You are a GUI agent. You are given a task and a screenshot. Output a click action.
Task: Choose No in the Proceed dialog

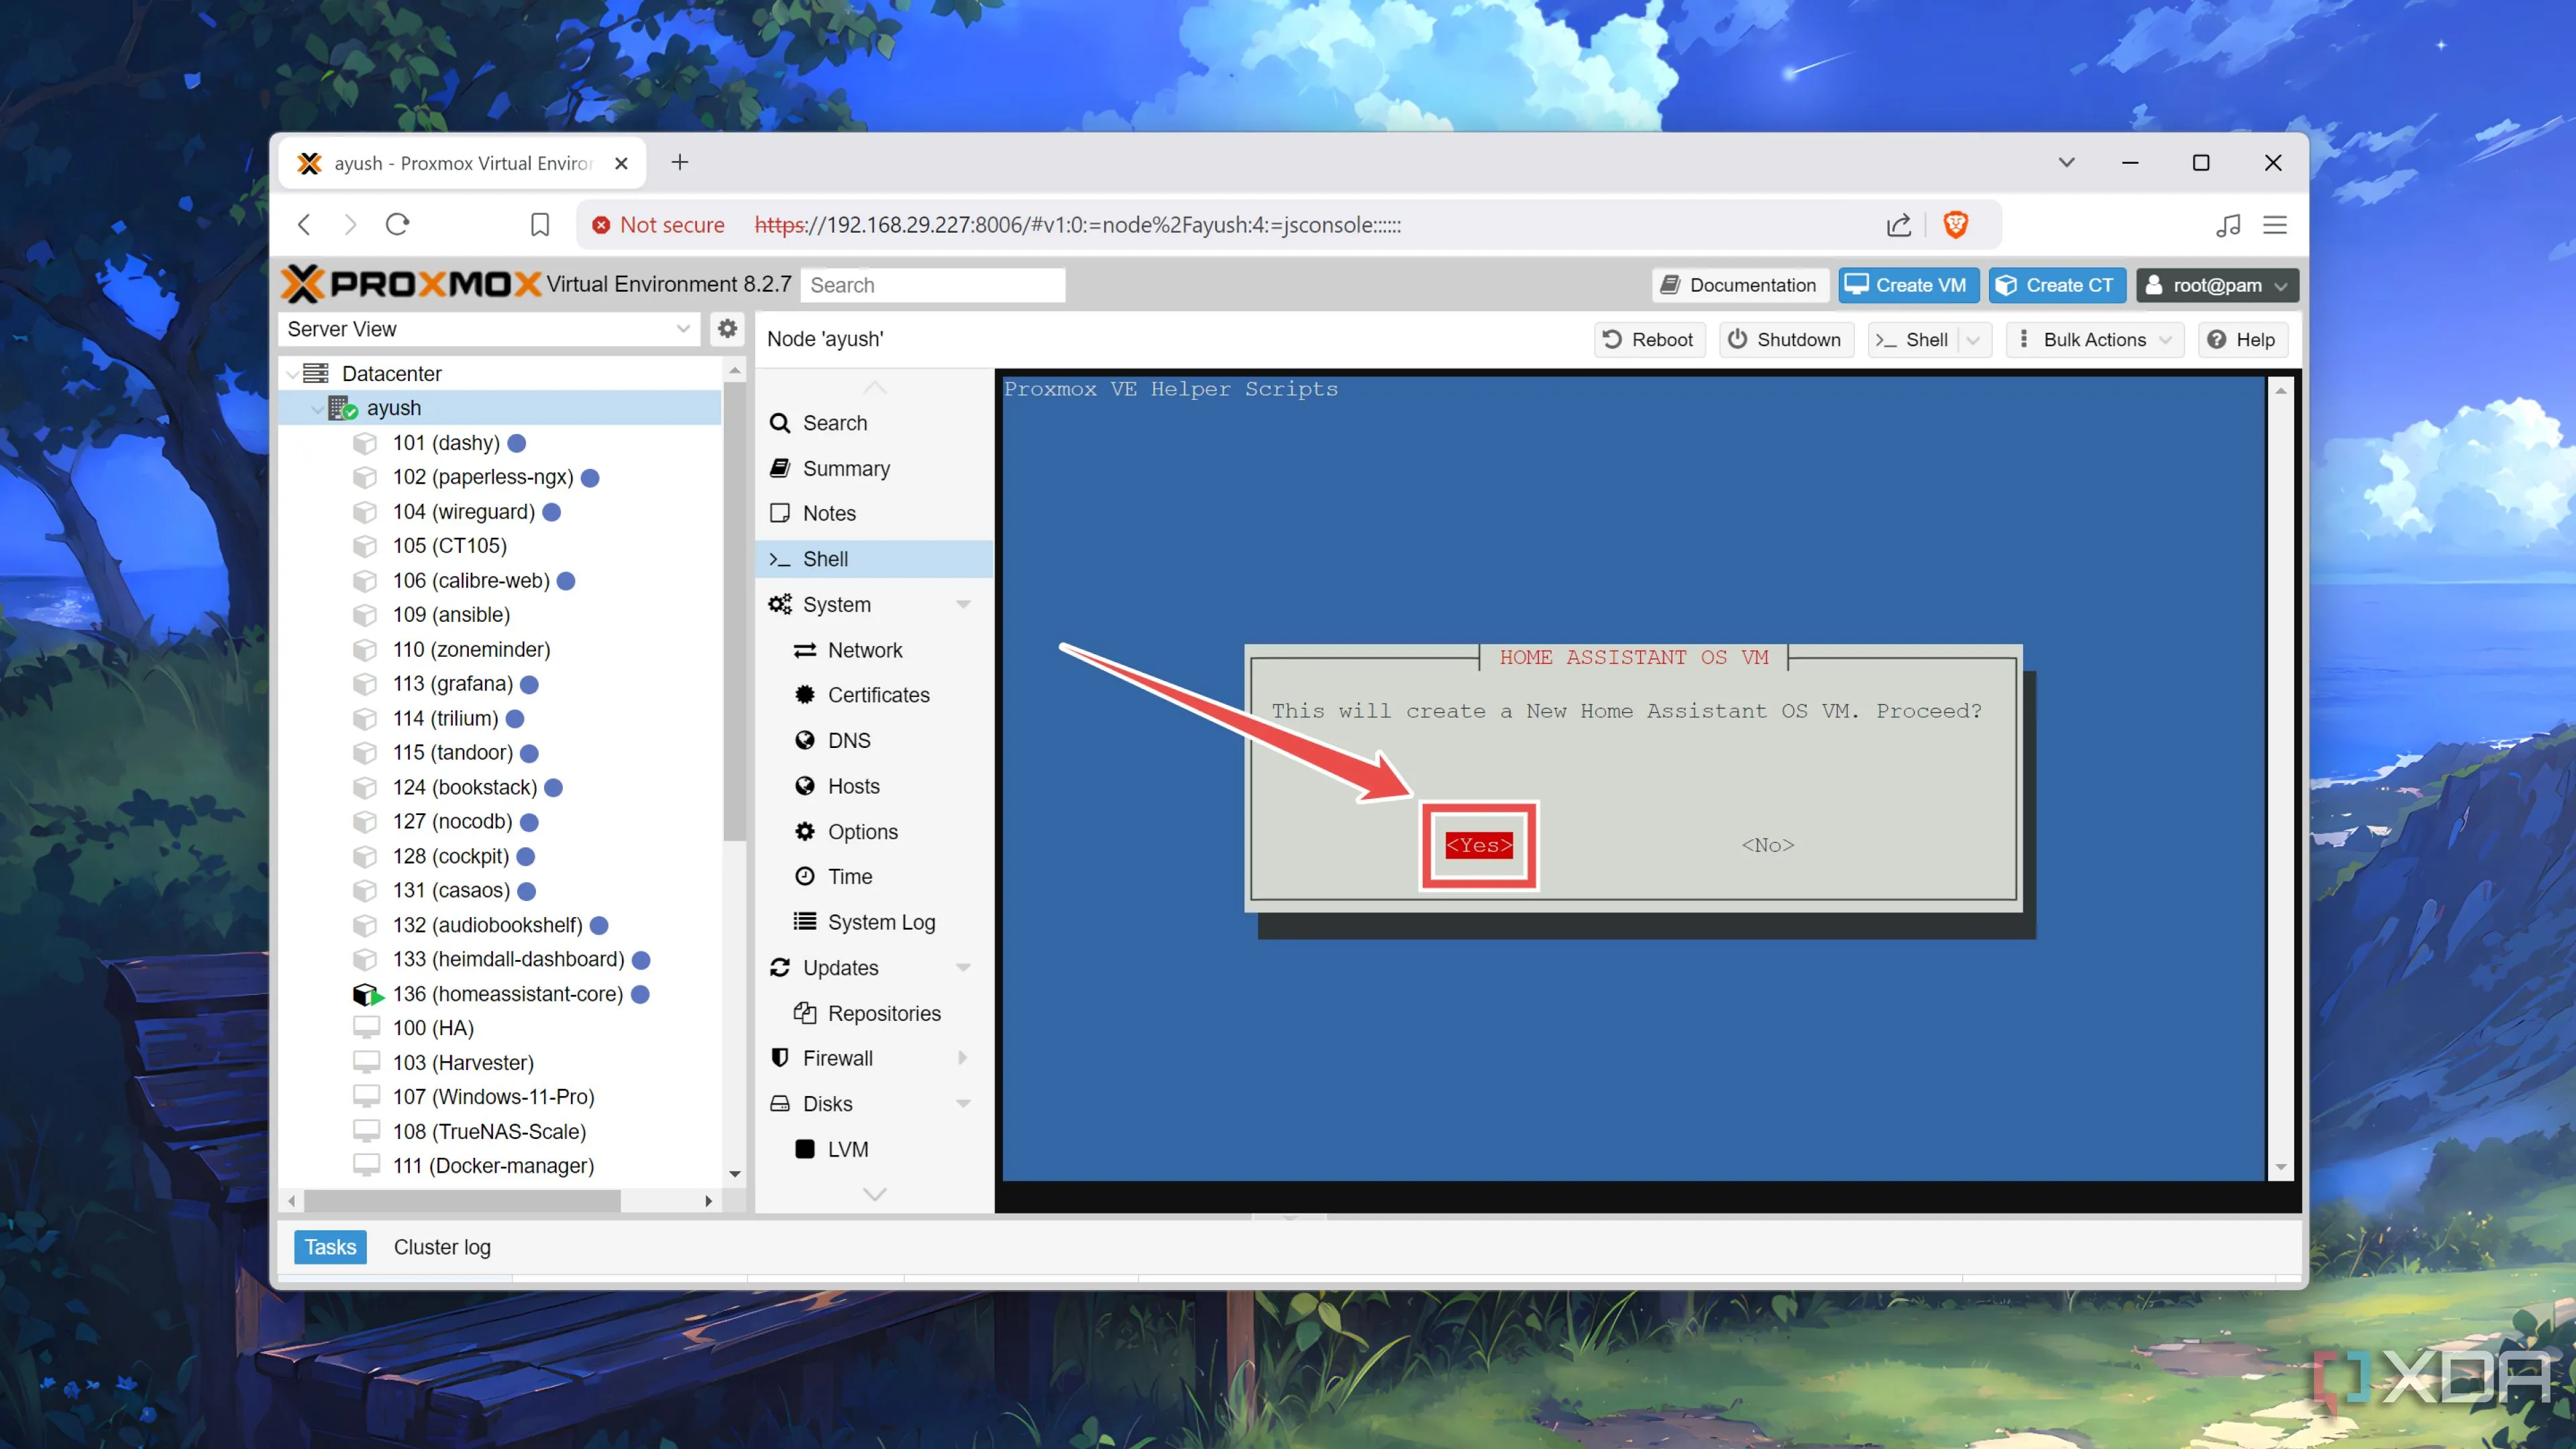[x=1767, y=845]
